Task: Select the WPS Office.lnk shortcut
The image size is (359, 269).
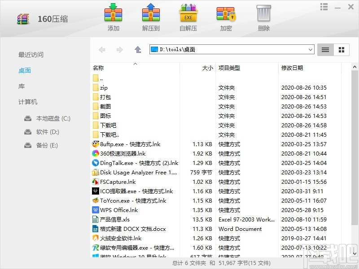Action: click(118, 210)
